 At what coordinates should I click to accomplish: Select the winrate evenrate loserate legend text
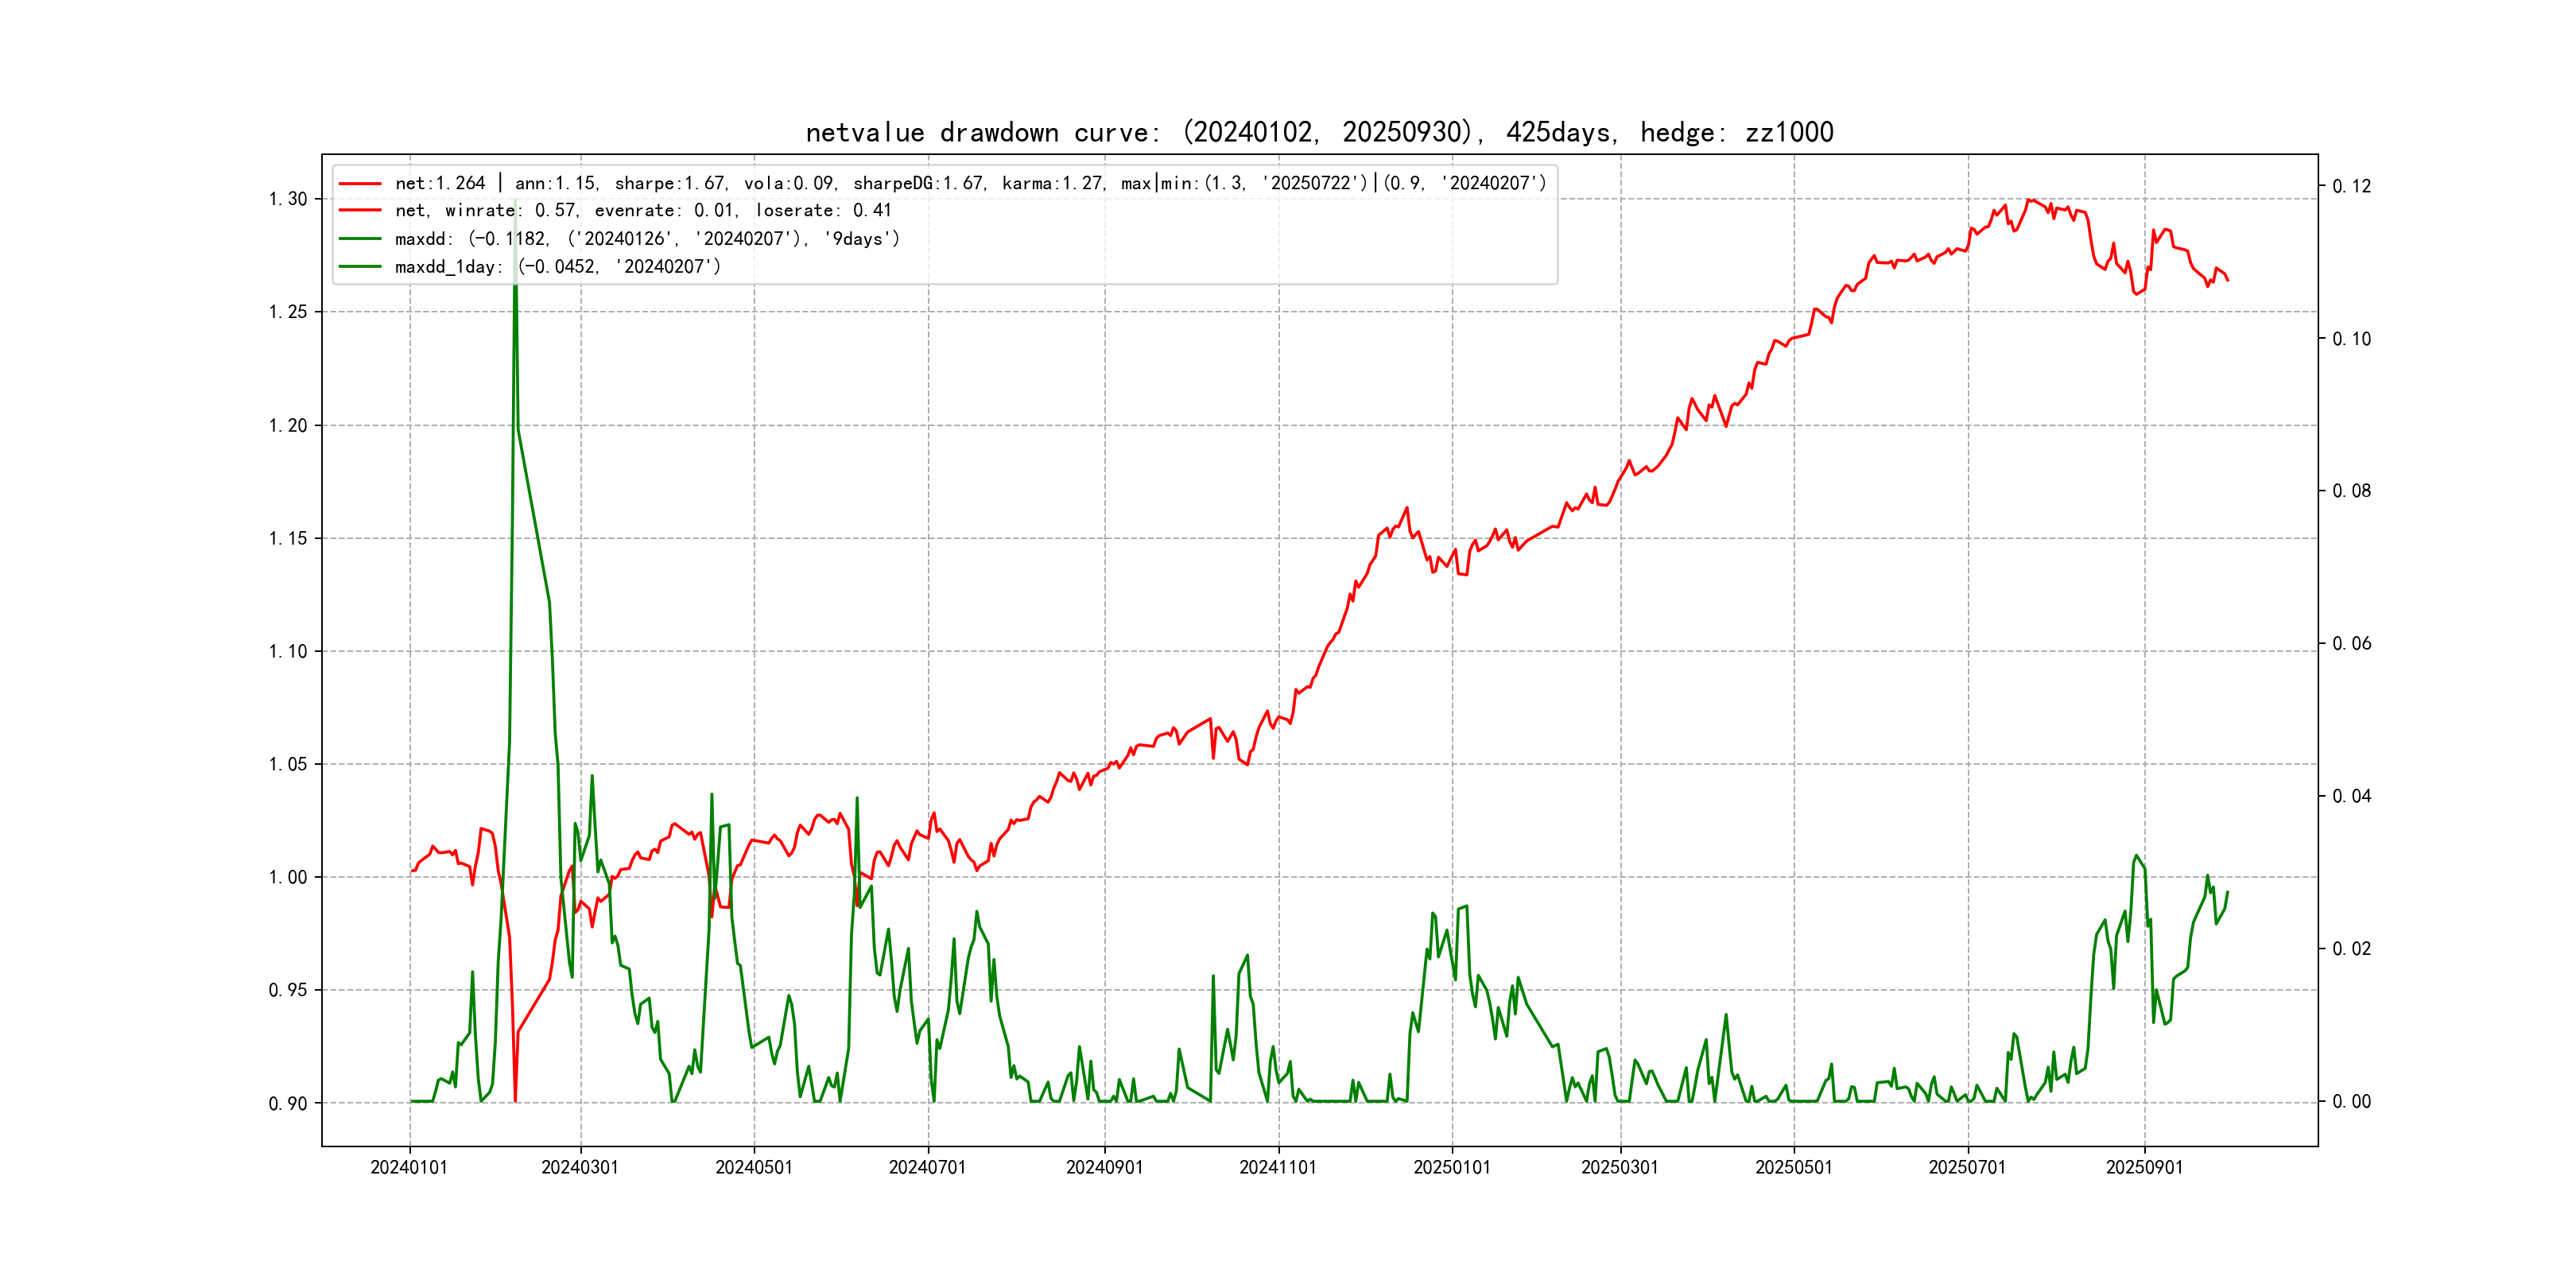pos(643,211)
